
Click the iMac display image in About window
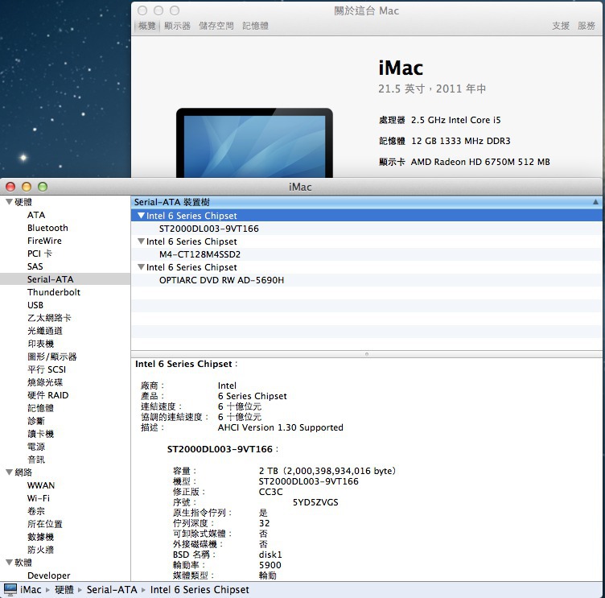254,142
